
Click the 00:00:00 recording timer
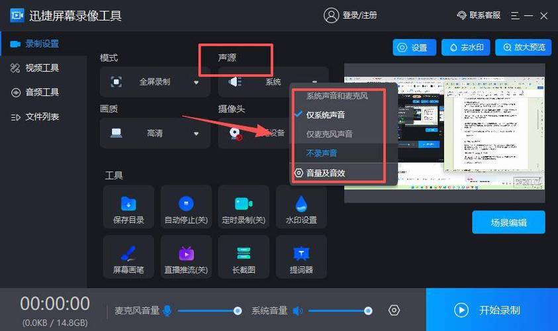pyautogui.click(x=55, y=304)
